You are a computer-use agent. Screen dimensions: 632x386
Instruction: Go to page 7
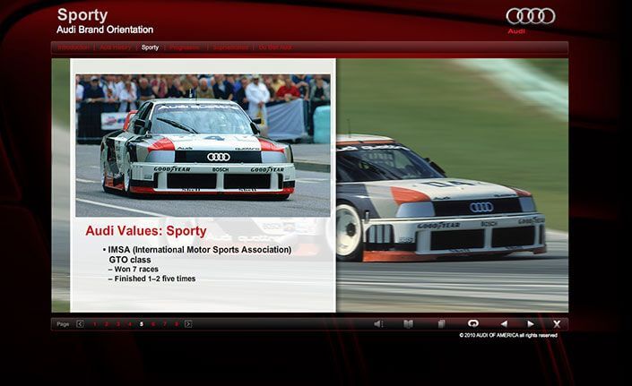point(165,324)
